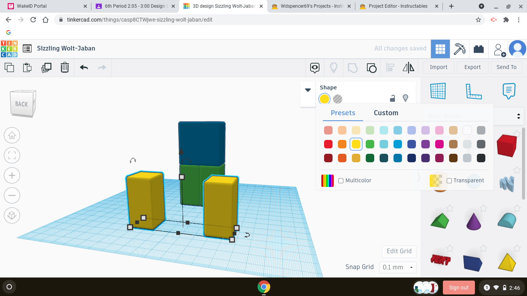Select the Ruler tool

click(473, 91)
